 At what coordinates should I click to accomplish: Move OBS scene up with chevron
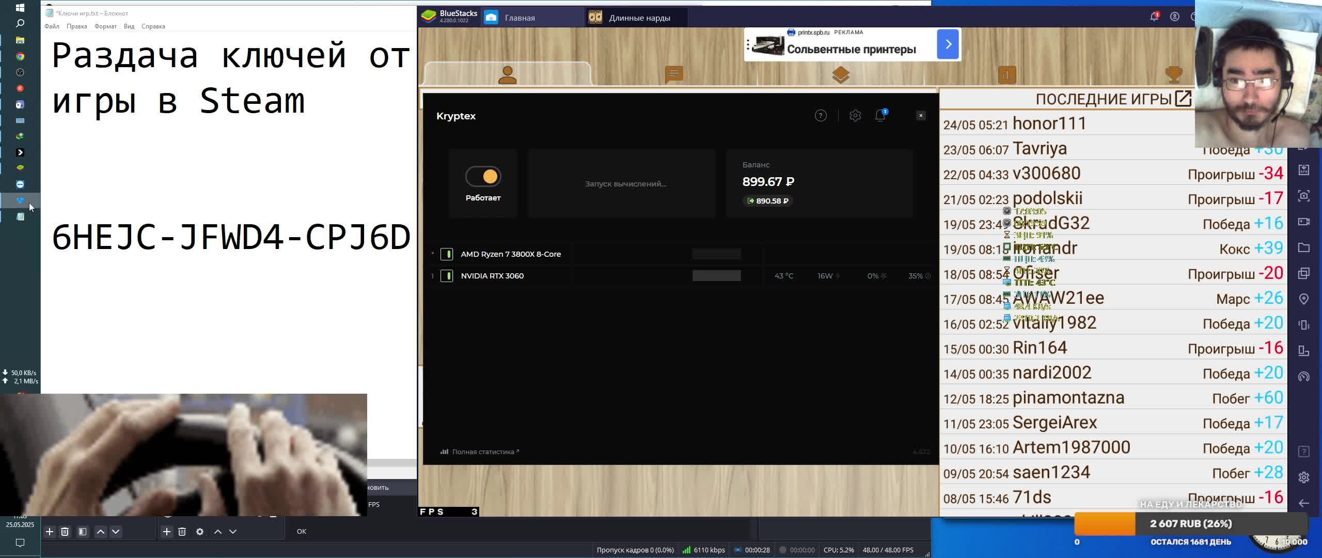pyautogui.click(x=101, y=532)
